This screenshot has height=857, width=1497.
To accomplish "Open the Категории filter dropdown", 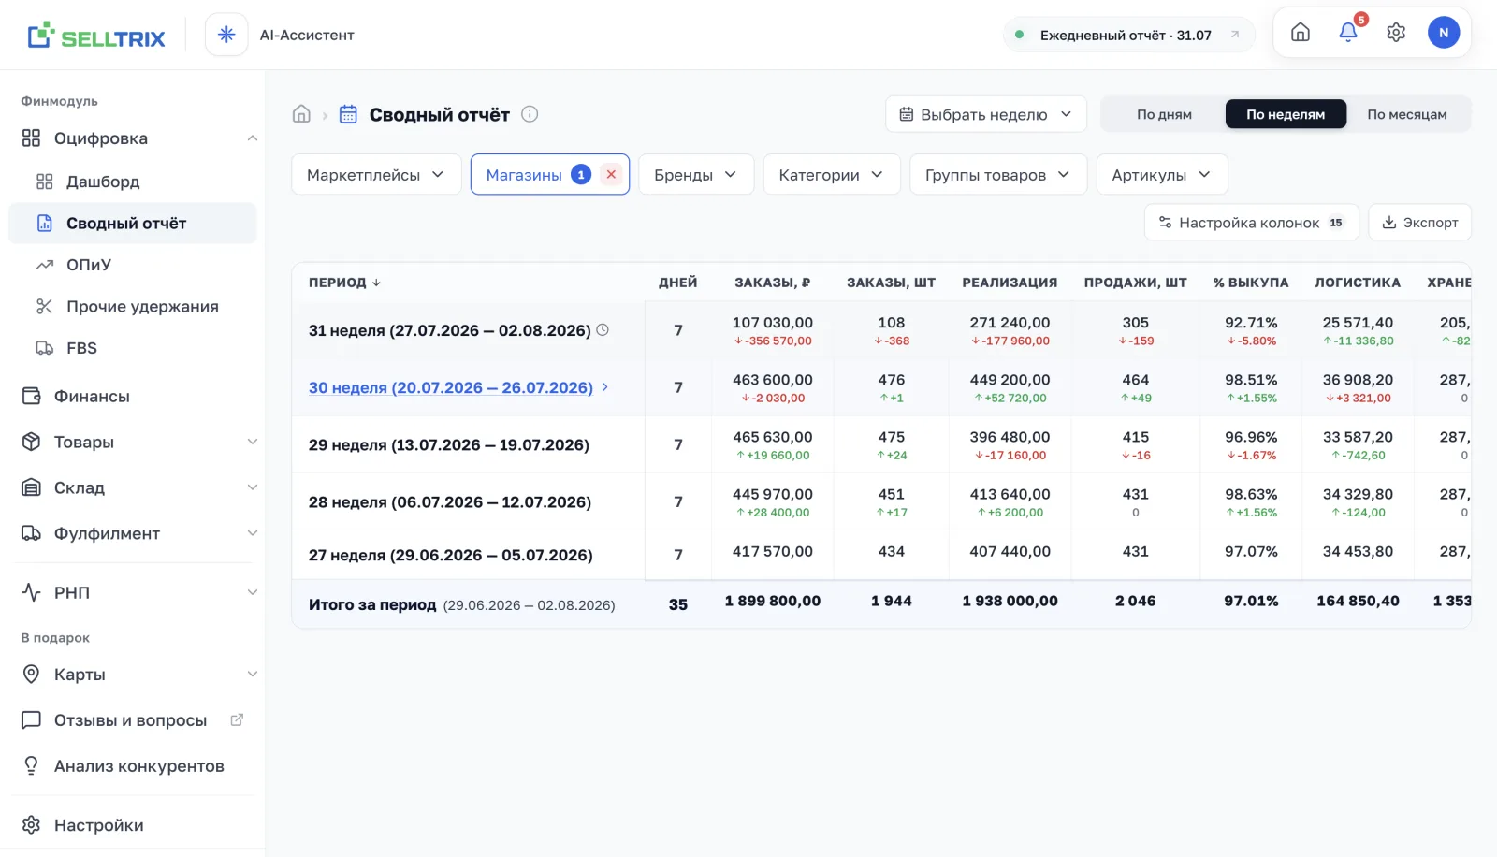I will [x=832, y=175].
